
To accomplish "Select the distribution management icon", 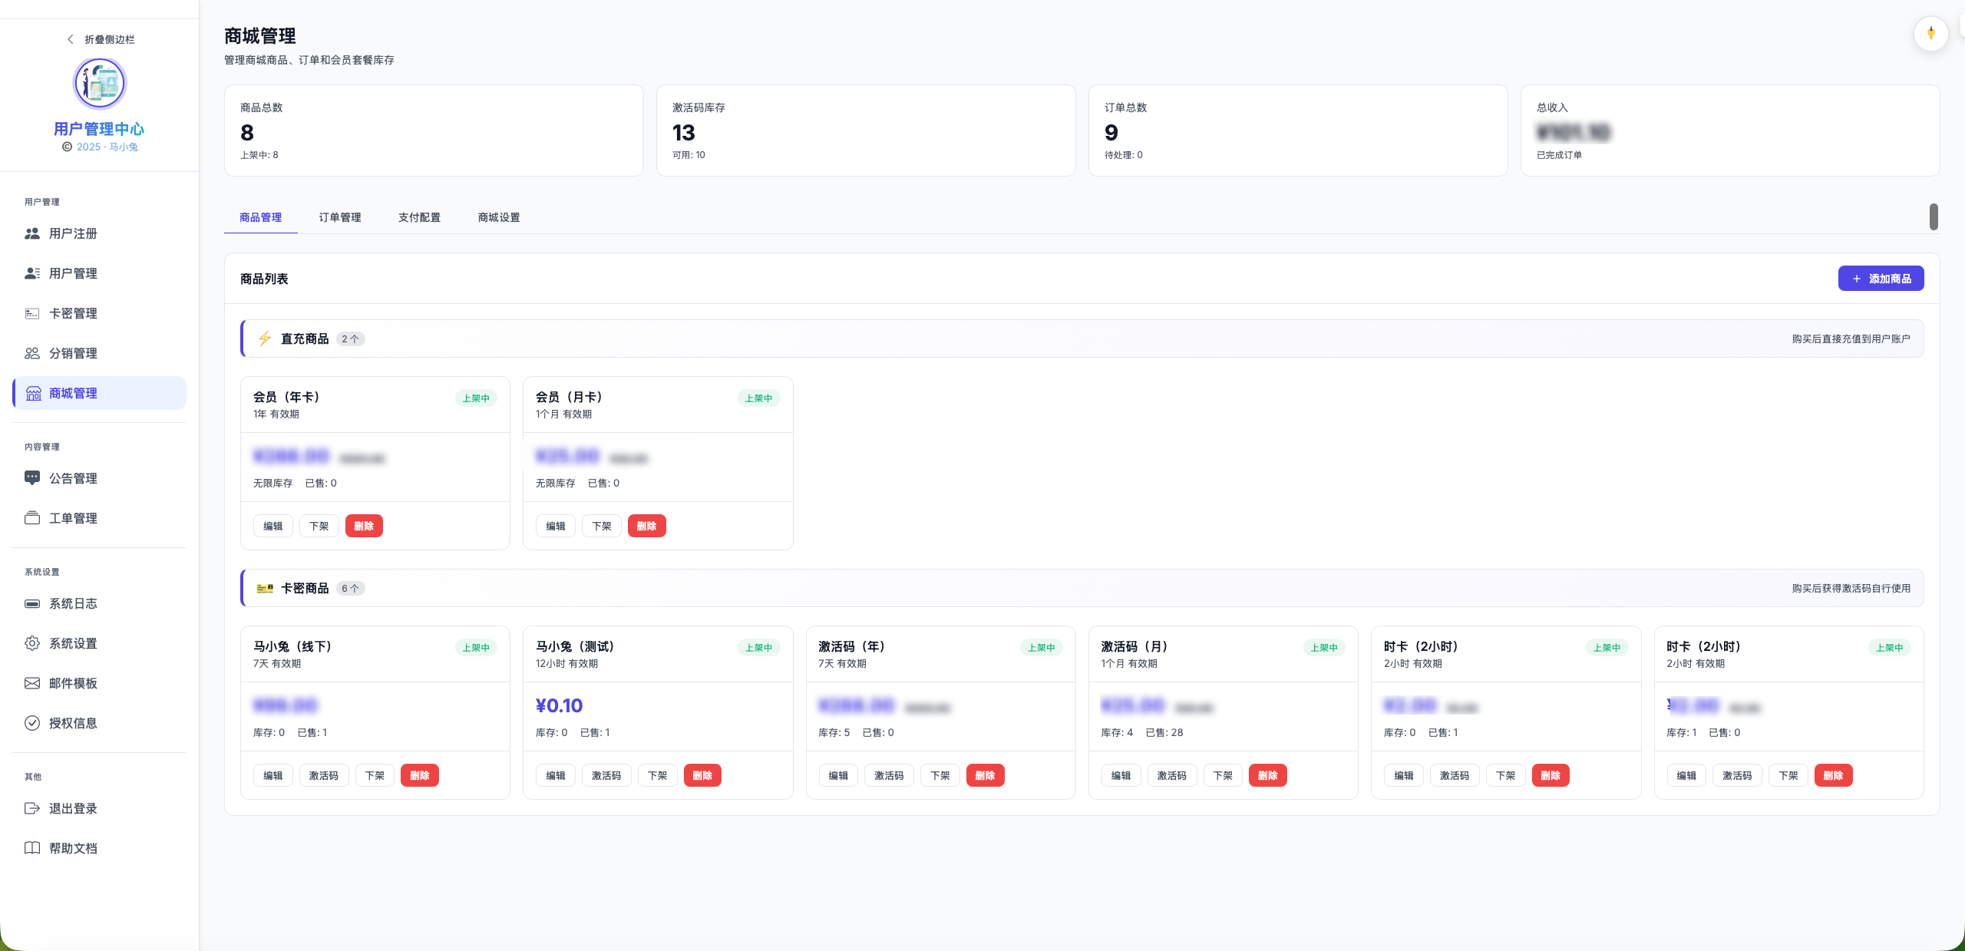I will (x=32, y=353).
